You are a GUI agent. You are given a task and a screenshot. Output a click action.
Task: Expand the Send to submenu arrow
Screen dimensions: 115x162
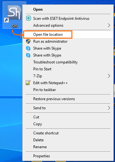click(109, 108)
